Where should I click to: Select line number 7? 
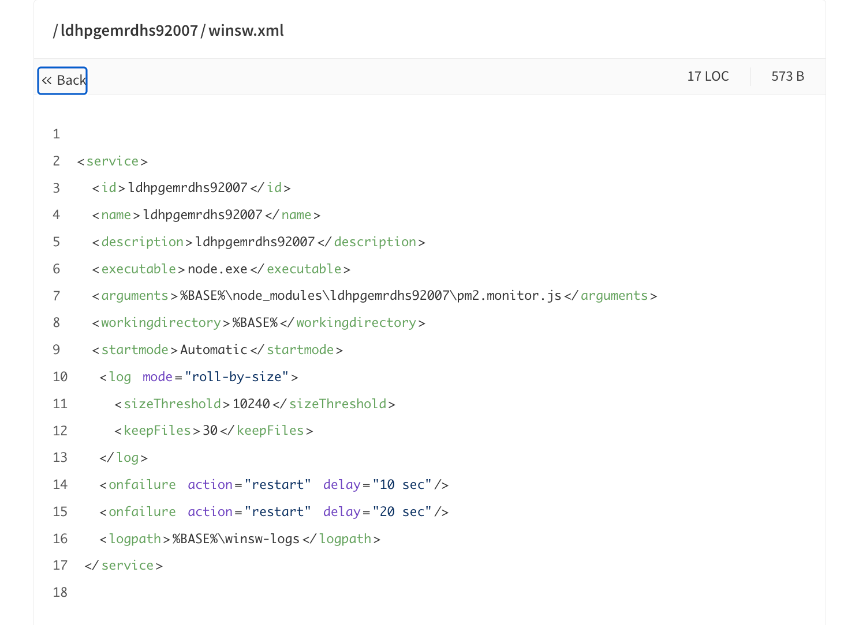pos(57,296)
